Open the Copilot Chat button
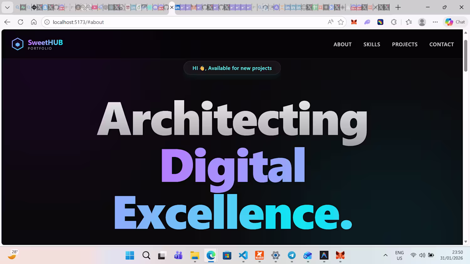 [x=455, y=22]
